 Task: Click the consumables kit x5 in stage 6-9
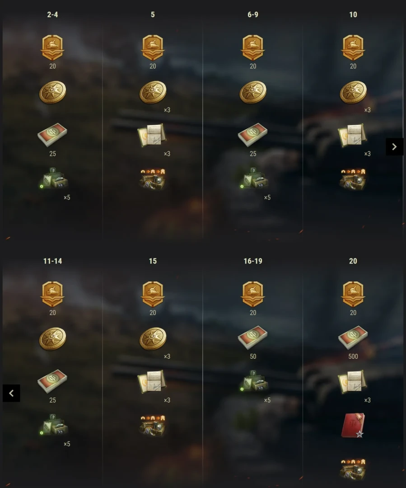[x=254, y=178]
